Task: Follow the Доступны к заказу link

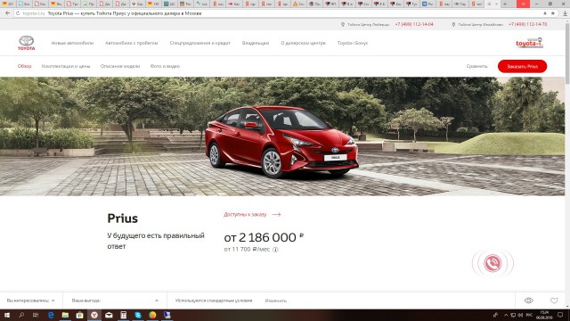Action: point(245,214)
